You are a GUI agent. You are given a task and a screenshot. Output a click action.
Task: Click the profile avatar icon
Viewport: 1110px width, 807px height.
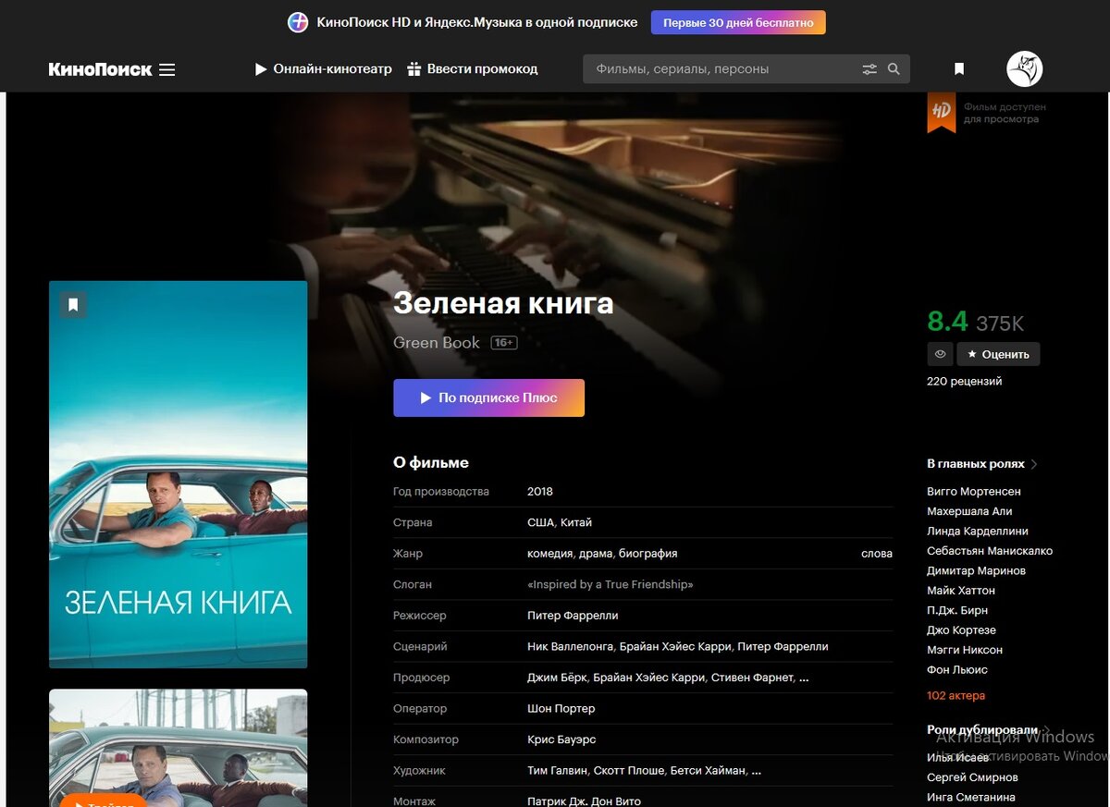1024,68
